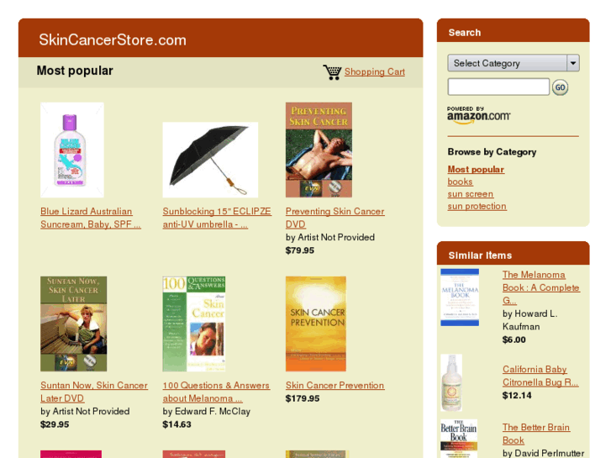Expand the Select Category dropdown arrow
The height and width of the screenshot is (458, 611).
coord(573,63)
